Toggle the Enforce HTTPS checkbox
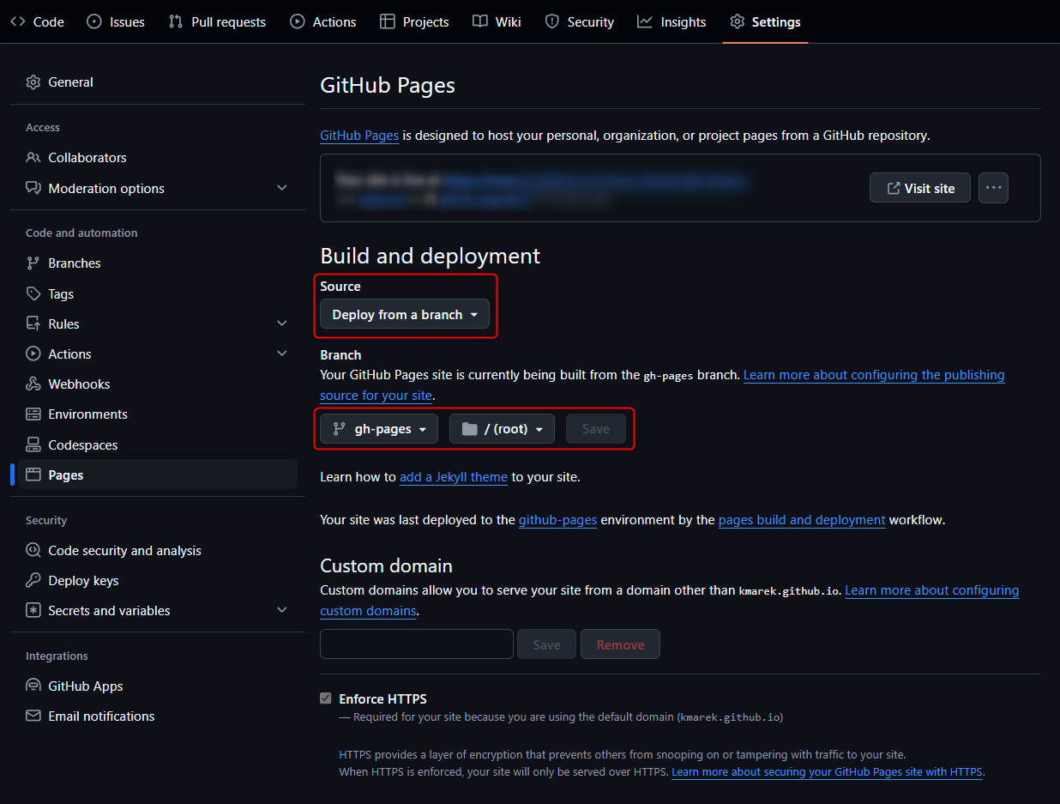This screenshot has height=804, width=1060. (326, 698)
